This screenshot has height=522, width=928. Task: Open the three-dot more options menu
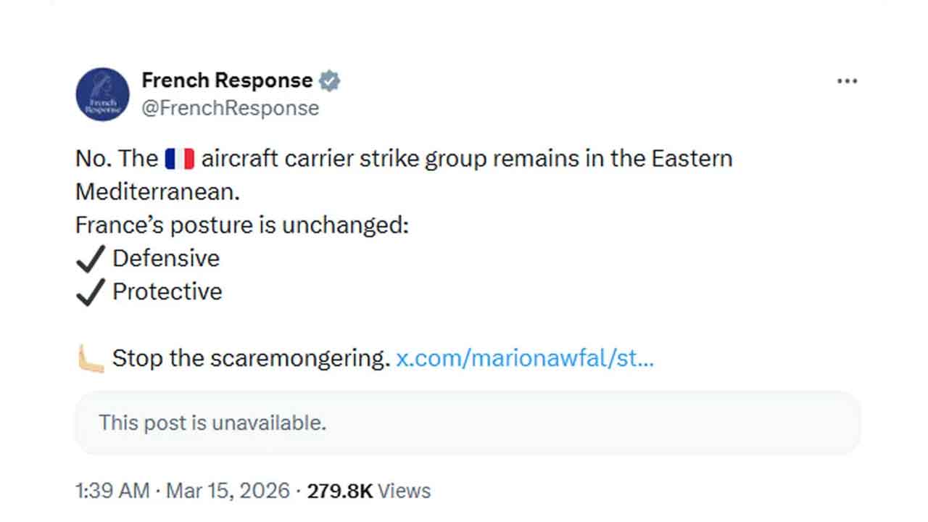pos(847,81)
